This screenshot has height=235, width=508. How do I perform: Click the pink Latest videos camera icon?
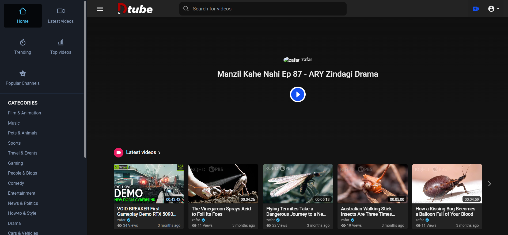click(x=119, y=153)
